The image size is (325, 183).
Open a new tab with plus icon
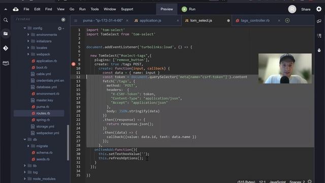[287, 20]
